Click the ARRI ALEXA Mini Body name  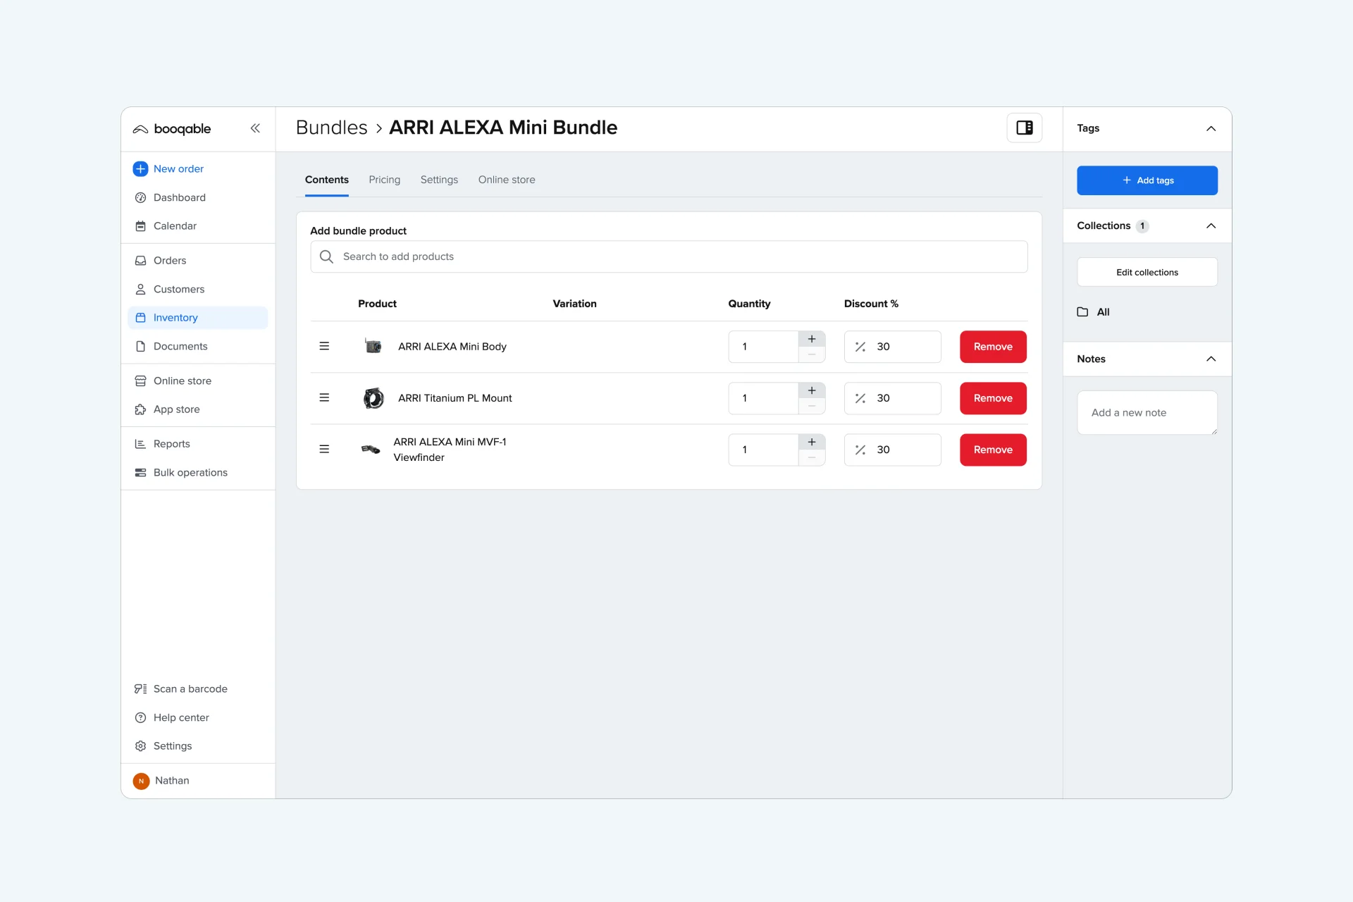tap(452, 347)
